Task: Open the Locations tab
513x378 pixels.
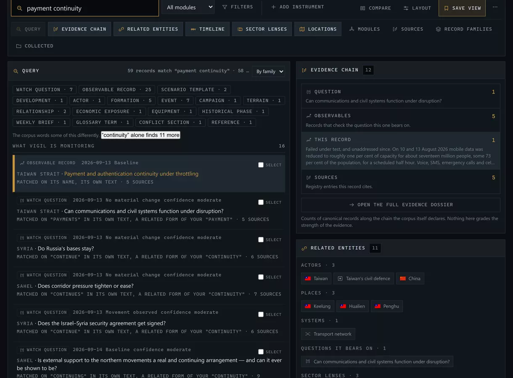Action: click(318, 29)
